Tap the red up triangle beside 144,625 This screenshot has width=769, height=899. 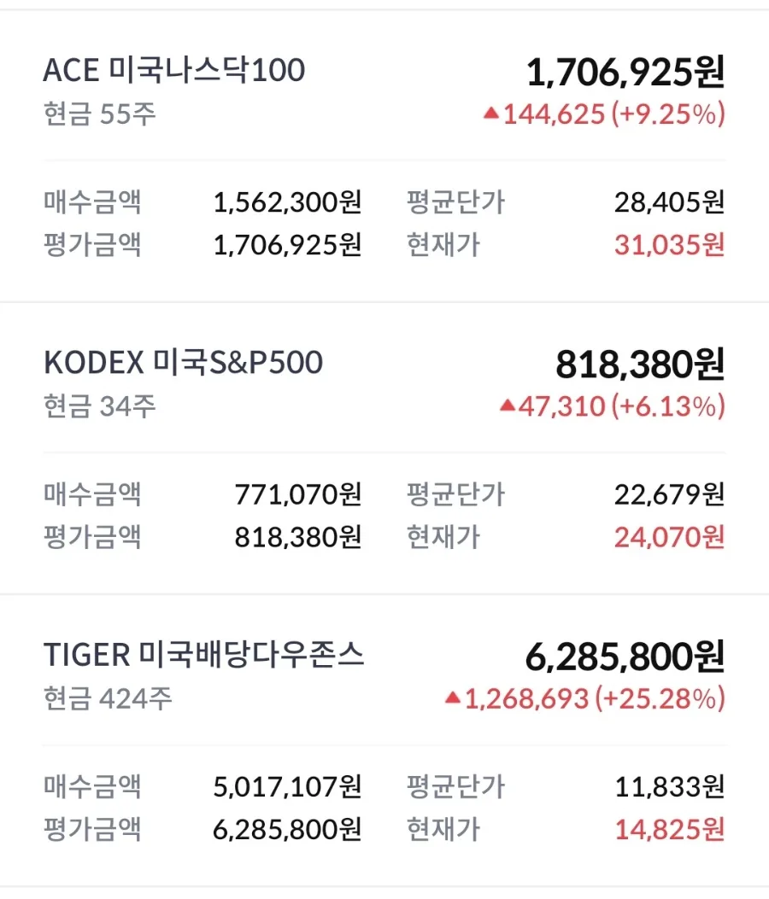491,113
